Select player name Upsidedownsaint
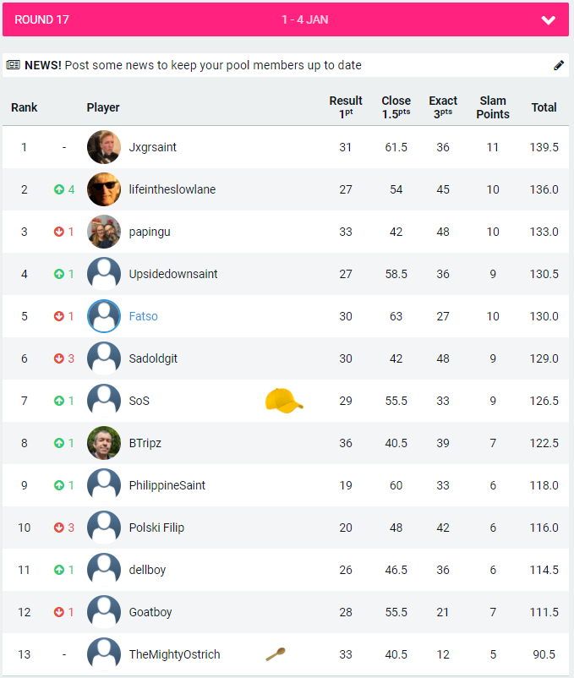The width and height of the screenshot is (574, 678). 173,274
